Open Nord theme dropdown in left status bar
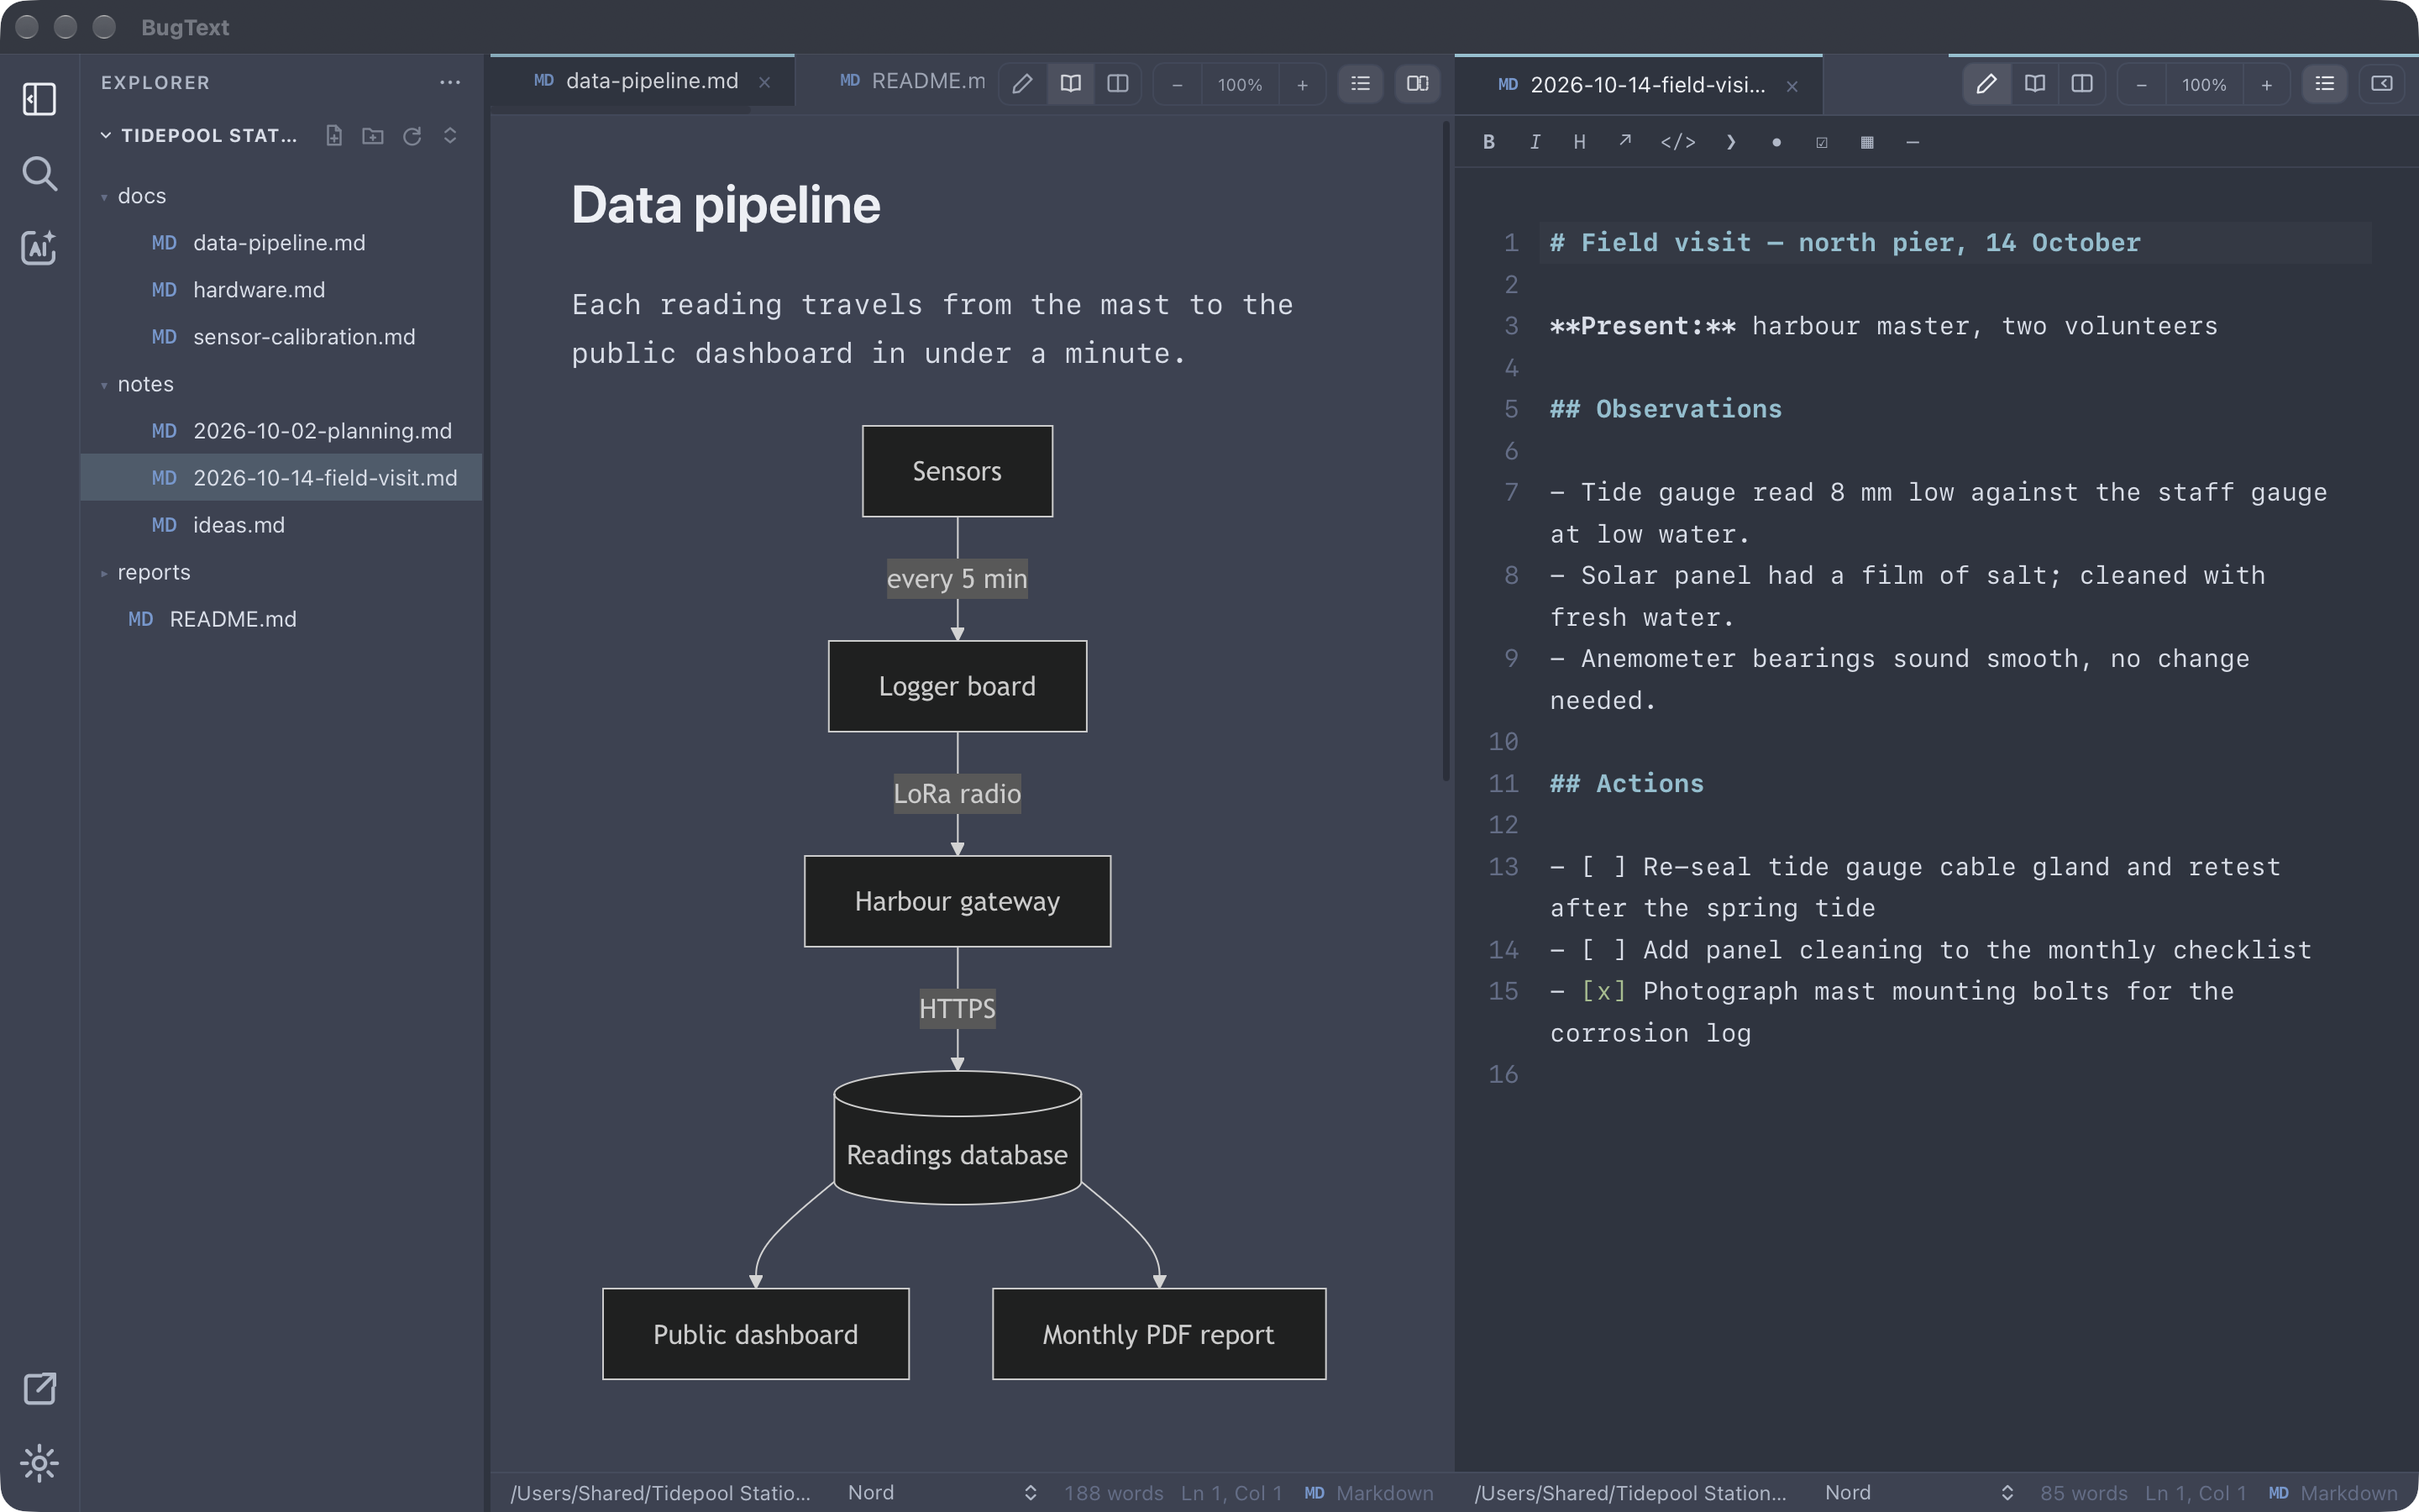This screenshot has height=1512, width=2419. click(x=942, y=1493)
